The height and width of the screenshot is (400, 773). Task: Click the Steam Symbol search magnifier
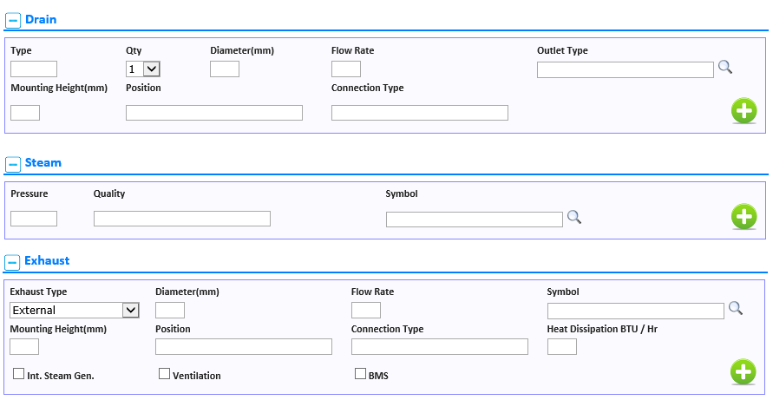(x=573, y=217)
